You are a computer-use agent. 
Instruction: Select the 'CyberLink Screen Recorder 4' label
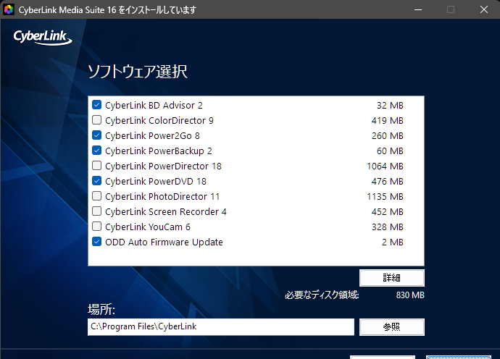(166, 212)
